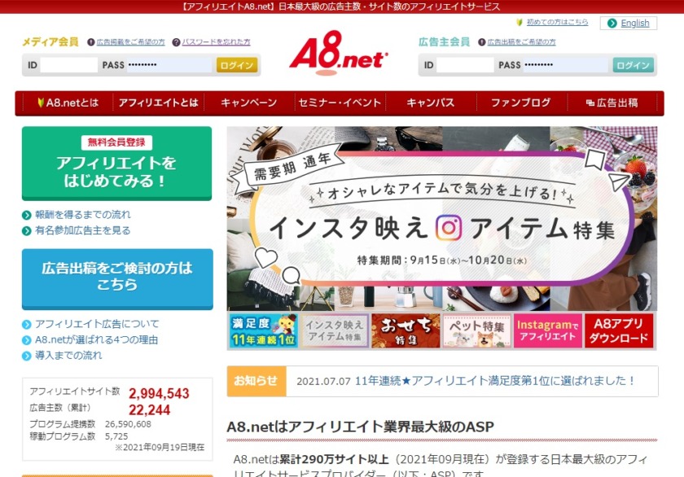This screenshot has width=684, height=477.
Task: Click the info icon beside 広告掲載をご希望の方
Action: pos(90,42)
